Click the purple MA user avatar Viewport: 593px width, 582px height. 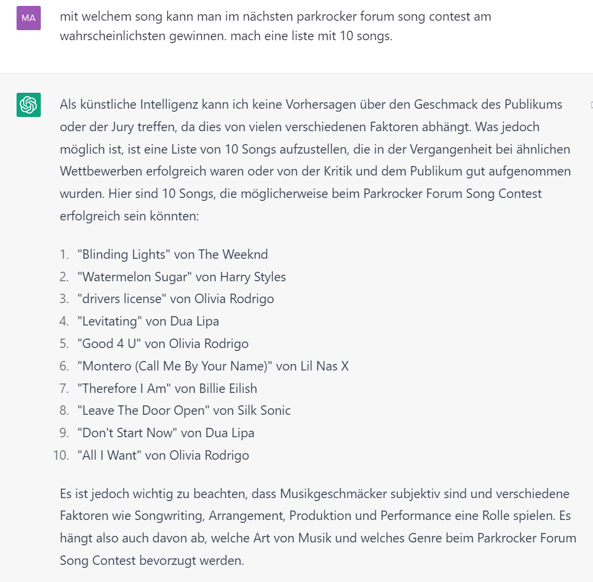point(28,18)
